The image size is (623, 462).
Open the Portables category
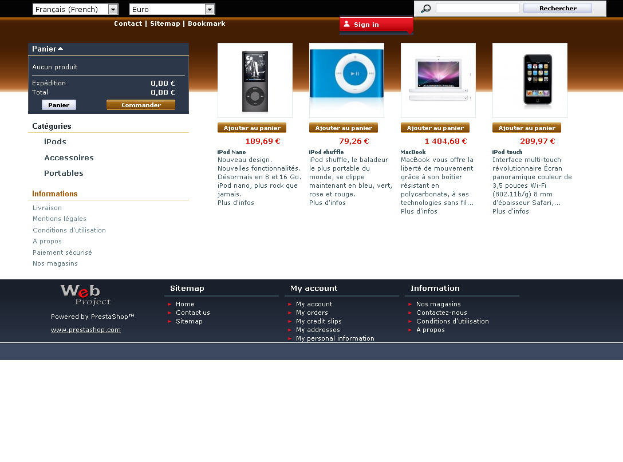click(x=64, y=173)
